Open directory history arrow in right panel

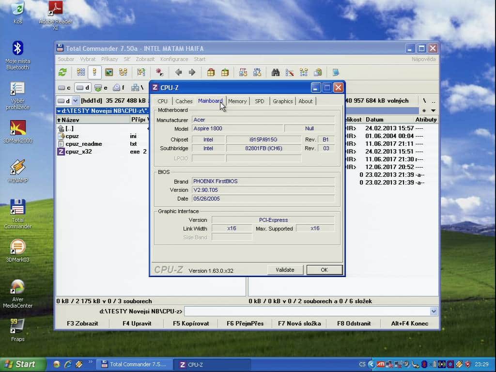point(434,111)
